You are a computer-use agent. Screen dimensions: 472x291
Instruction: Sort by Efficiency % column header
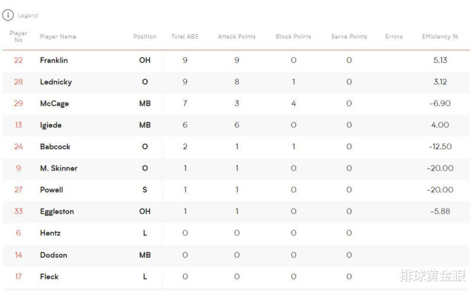[440, 37]
